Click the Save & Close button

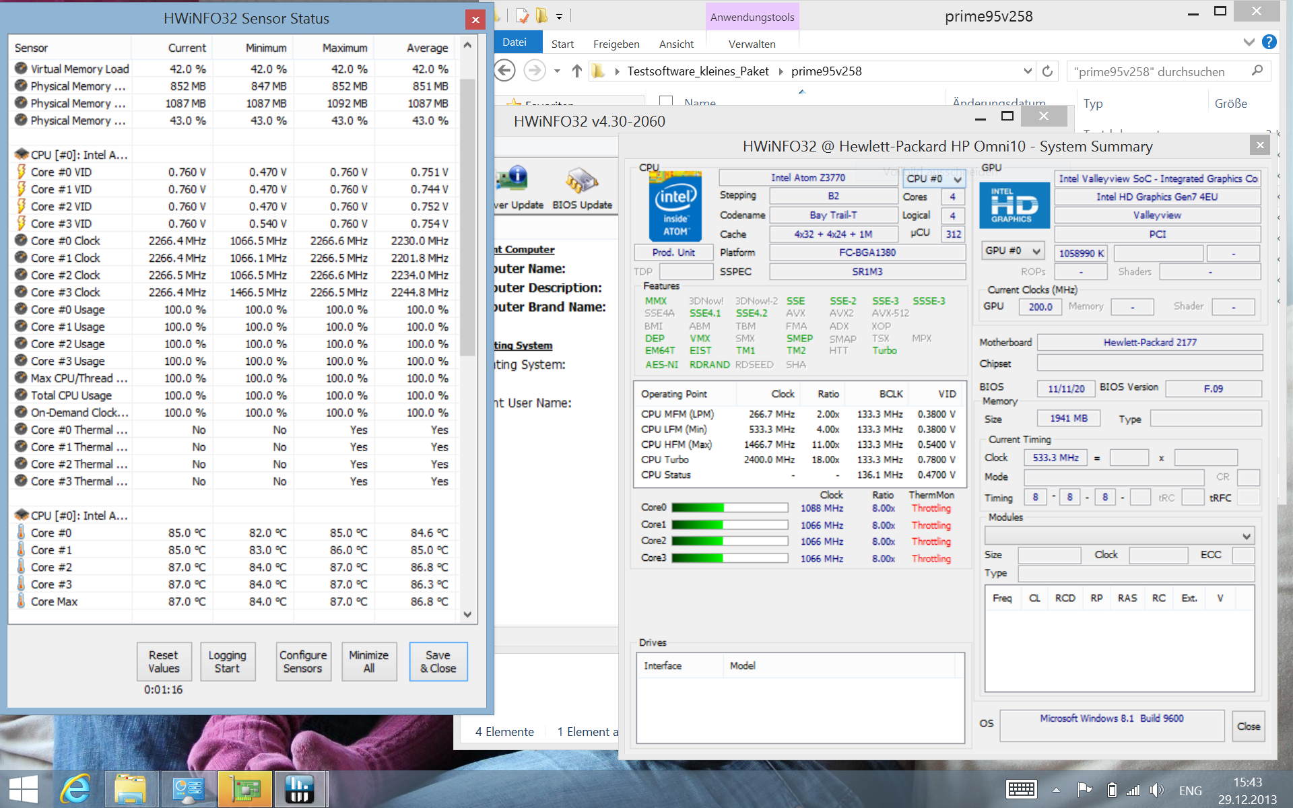point(438,661)
